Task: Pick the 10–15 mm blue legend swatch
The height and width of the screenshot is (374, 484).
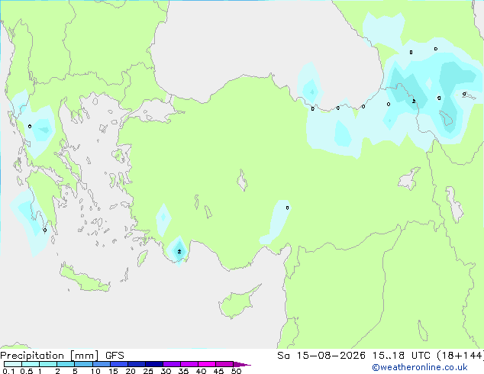Action: coord(101,364)
